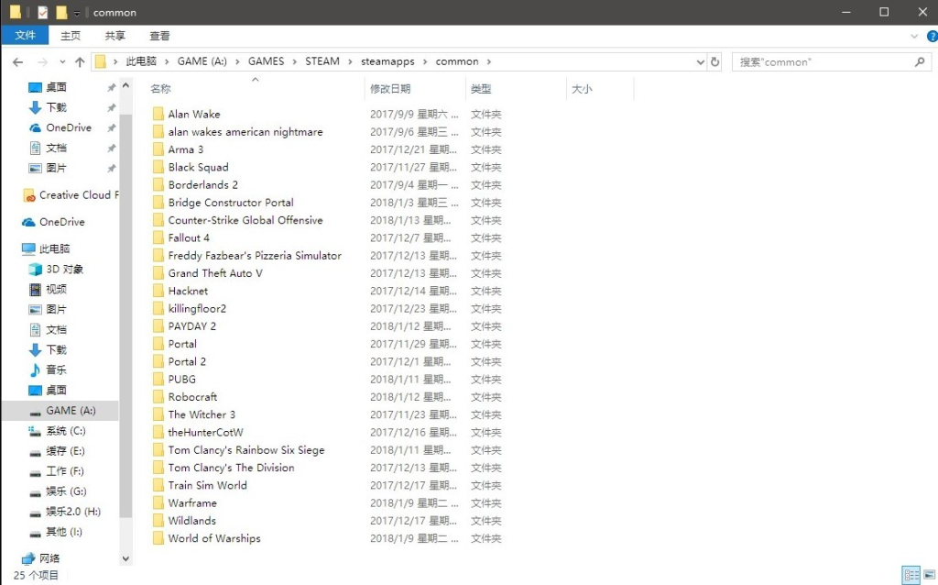Select the Arma 3 folder icon
Viewport: 938px width, 585px height.
point(158,149)
